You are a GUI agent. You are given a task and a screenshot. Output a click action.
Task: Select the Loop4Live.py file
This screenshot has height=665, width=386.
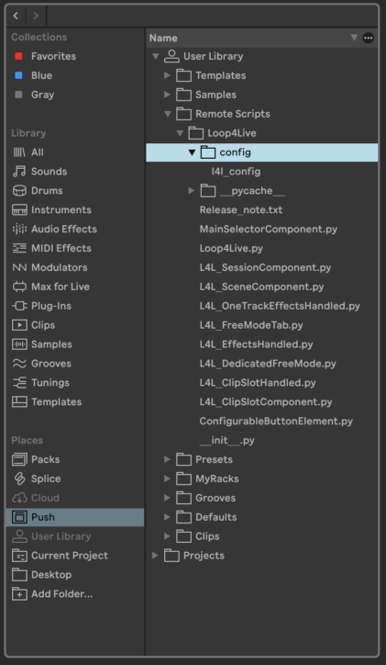pos(231,248)
